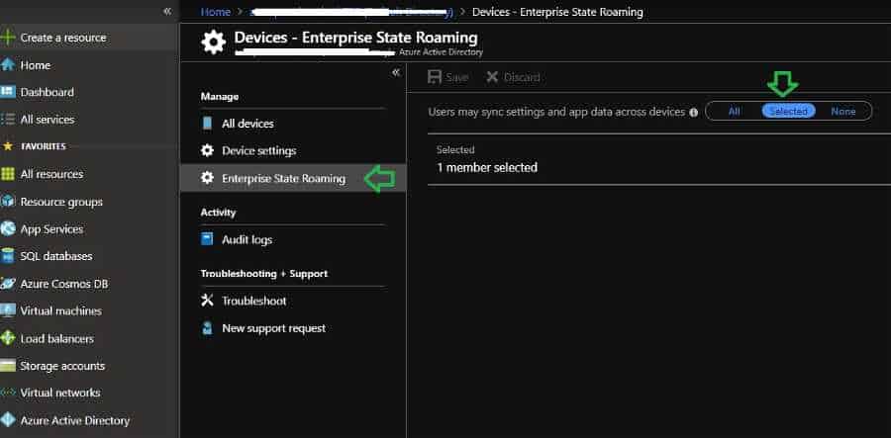The height and width of the screenshot is (438, 891).
Task: Click the Resource groups label
Action: click(x=61, y=202)
